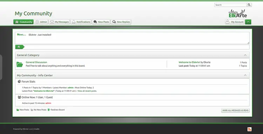The height and width of the screenshot is (134, 263).
Task: Click the home breadcrumb icon
Action: coord(19,47)
